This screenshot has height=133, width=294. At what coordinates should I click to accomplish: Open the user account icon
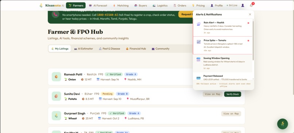(243, 5)
